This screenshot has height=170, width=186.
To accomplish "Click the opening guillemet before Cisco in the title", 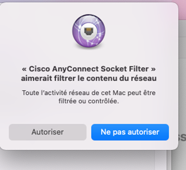I will coord(24,69).
